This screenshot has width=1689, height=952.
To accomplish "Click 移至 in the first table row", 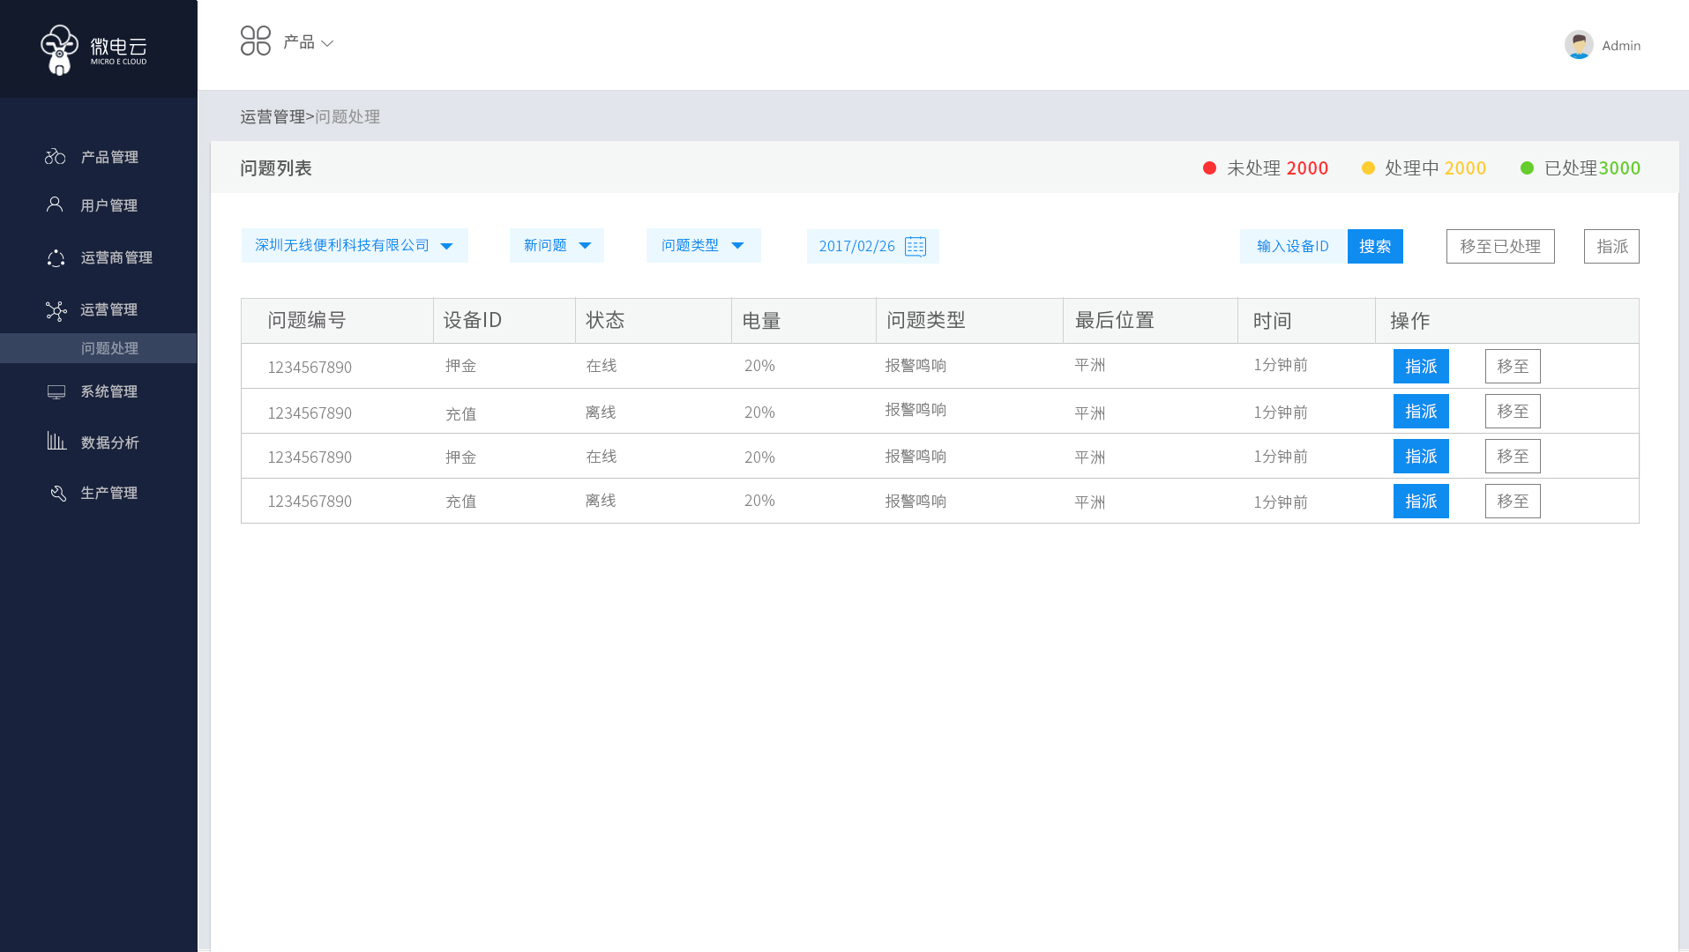I will coord(1513,366).
